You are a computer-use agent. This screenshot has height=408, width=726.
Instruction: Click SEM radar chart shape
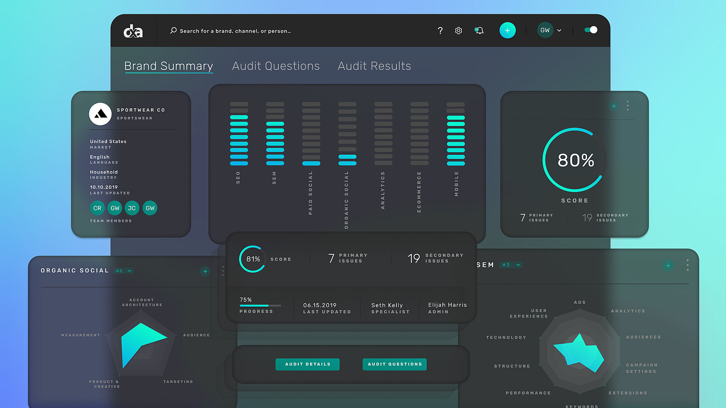pyautogui.click(x=580, y=353)
